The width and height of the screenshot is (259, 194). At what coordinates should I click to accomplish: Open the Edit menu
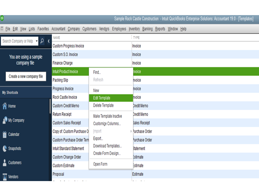click(x=15, y=29)
